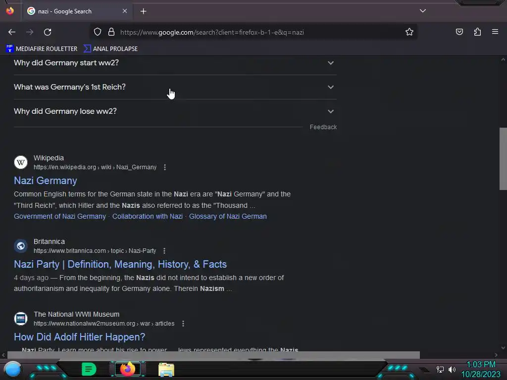This screenshot has height=380, width=507.
Task: Bookmark this page with the star icon
Action: [409, 32]
